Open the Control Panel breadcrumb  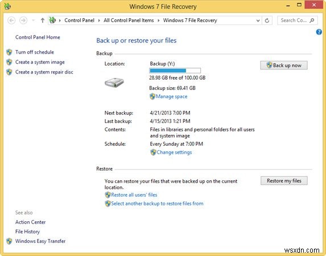[x=79, y=20]
